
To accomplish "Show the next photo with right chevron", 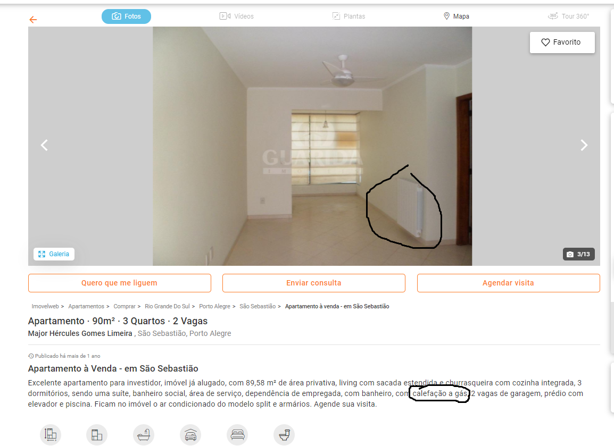I will point(584,145).
